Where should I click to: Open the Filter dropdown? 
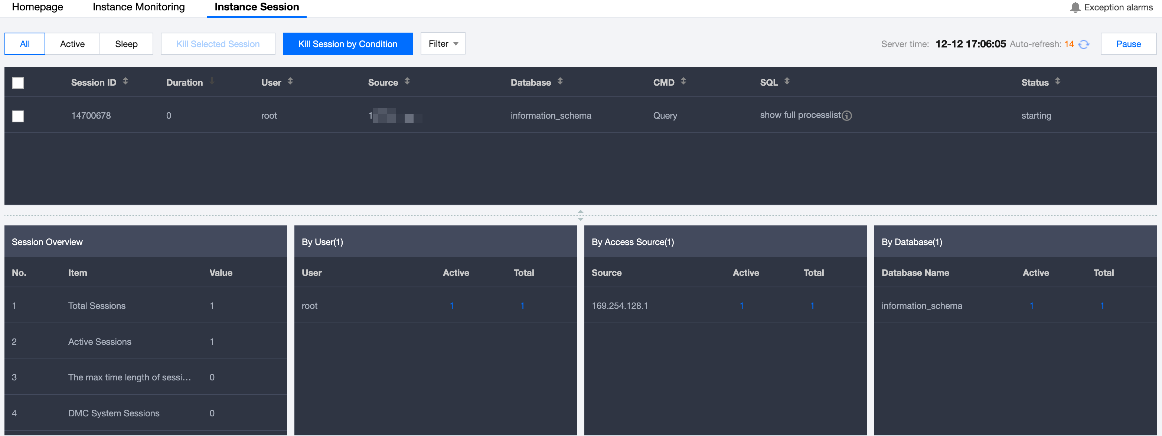pos(443,44)
